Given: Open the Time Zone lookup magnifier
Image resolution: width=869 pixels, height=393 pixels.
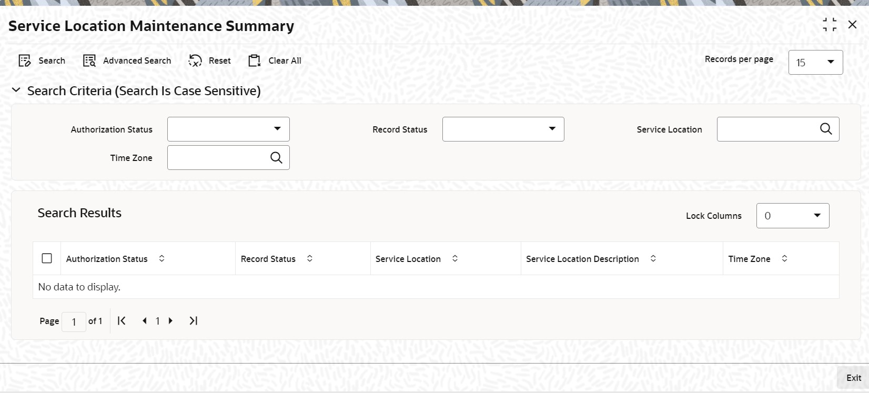Looking at the screenshot, I should pyautogui.click(x=276, y=158).
